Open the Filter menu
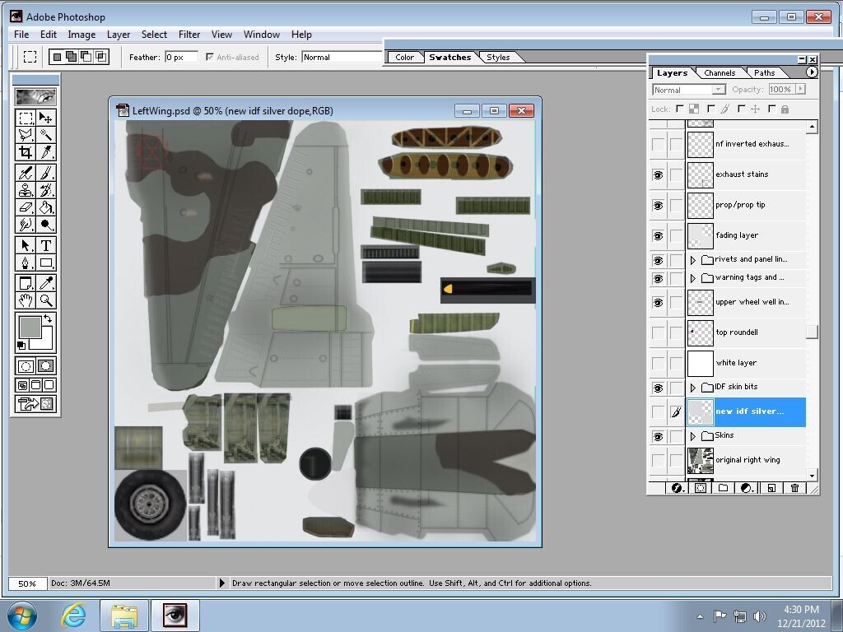The width and height of the screenshot is (843, 632). tap(189, 35)
